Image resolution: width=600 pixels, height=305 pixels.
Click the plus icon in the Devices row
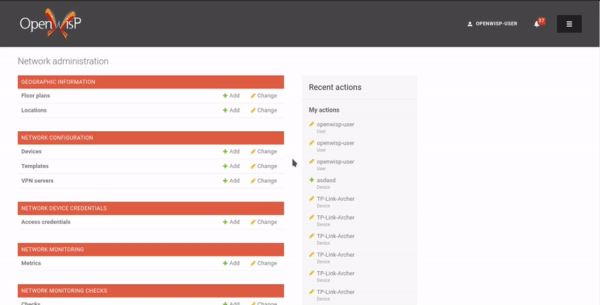tap(225, 151)
